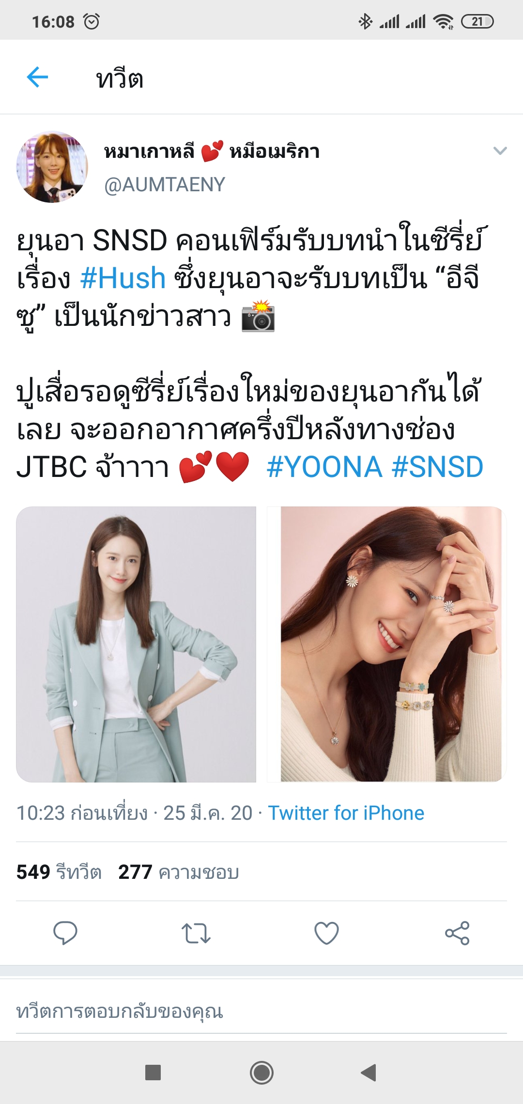The height and width of the screenshot is (1104, 523).
Task: View the 277 likes list
Action: 179,872
